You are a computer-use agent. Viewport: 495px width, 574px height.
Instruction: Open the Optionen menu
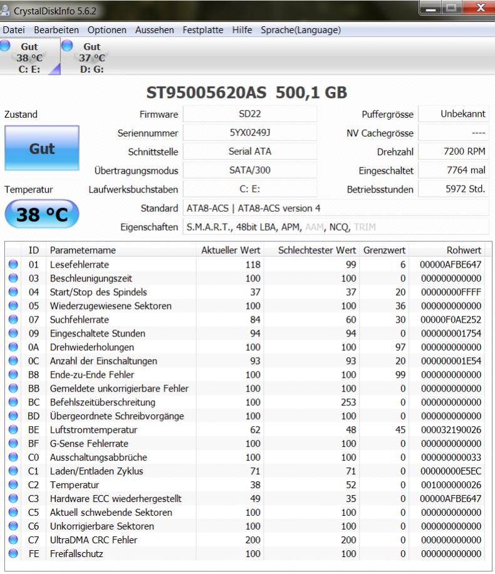(x=107, y=29)
